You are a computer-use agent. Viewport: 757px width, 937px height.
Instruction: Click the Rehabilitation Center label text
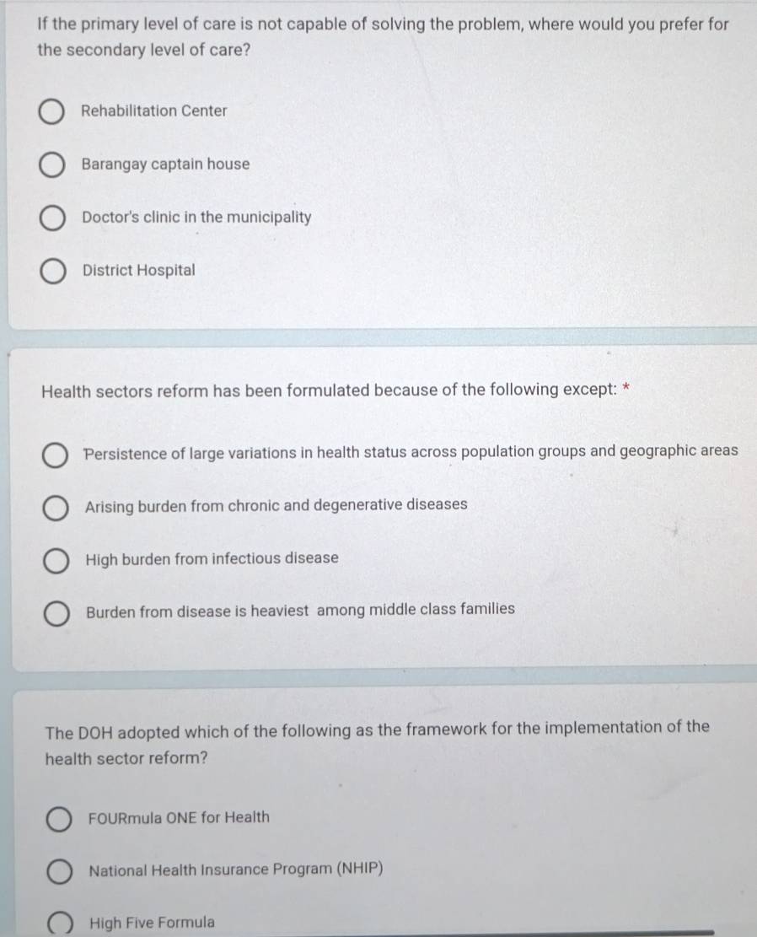pyautogui.click(x=154, y=110)
